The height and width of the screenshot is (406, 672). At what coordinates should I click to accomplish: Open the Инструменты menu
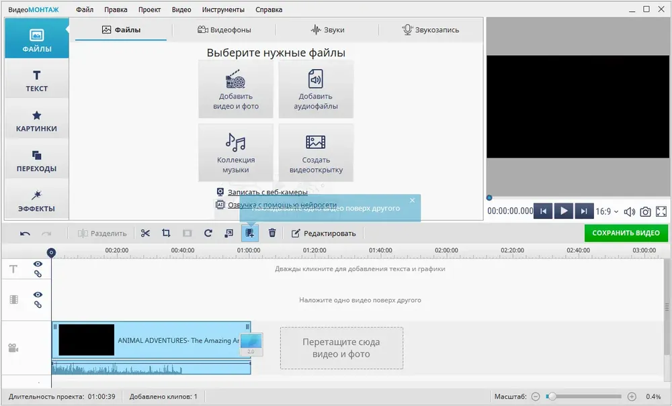click(223, 9)
